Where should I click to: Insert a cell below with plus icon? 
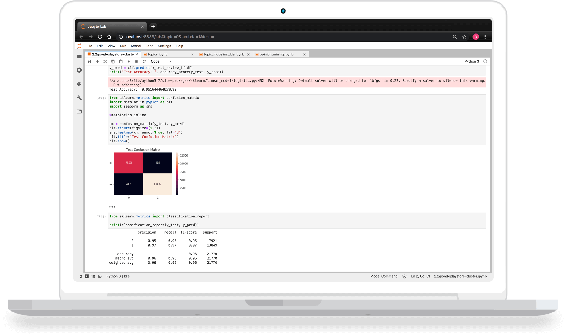pos(97,61)
